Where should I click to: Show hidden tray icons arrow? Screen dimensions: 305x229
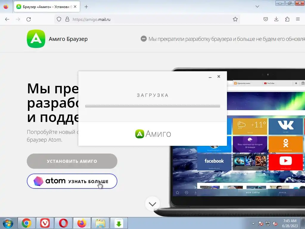click(253, 223)
